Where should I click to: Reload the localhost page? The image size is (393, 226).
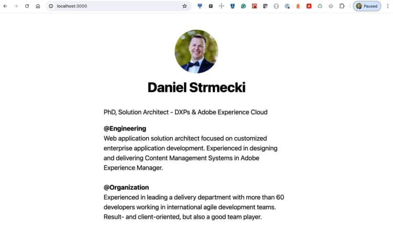27,6
